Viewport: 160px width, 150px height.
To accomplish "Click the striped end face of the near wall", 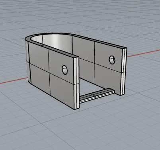I will (x=76, y=83).
